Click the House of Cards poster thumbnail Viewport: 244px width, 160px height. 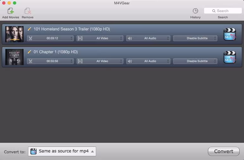(x=14, y=57)
